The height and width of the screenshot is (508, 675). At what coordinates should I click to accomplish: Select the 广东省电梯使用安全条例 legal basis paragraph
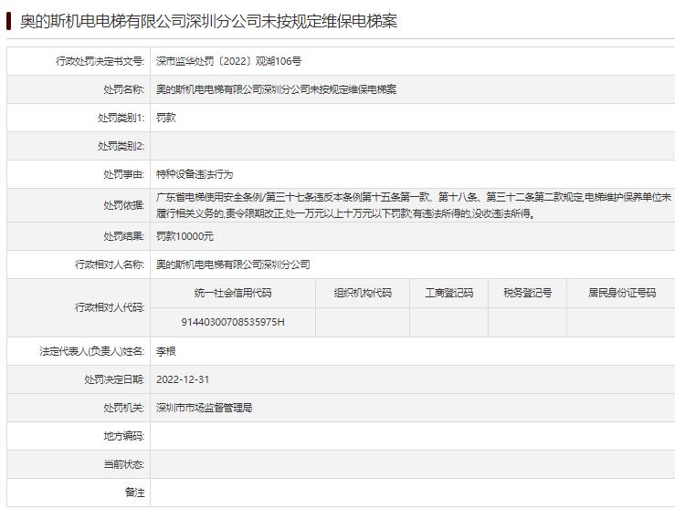coord(414,205)
